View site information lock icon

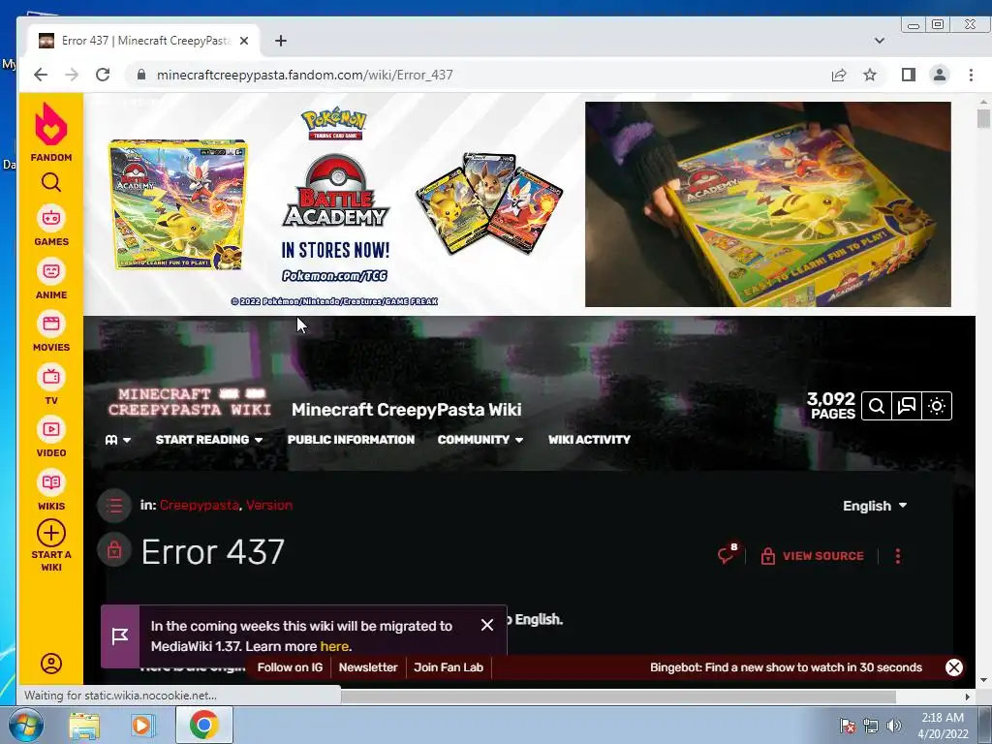pos(141,75)
